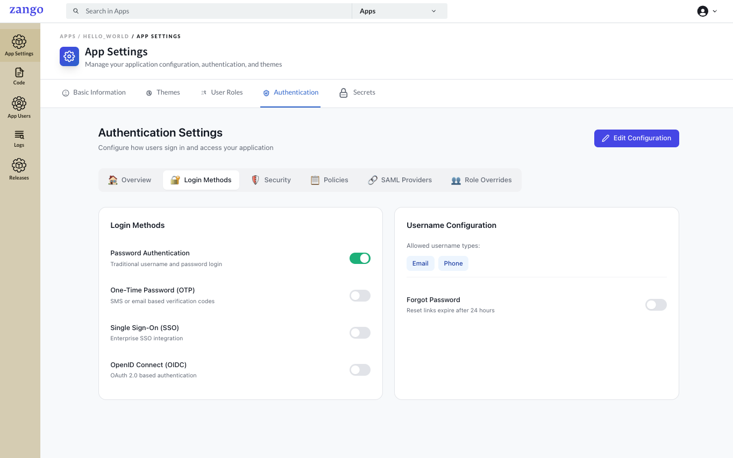The image size is (733, 458).
Task: Click the APPS breadcrumb link
Action: pyautogui.click(x=68, y=37)
